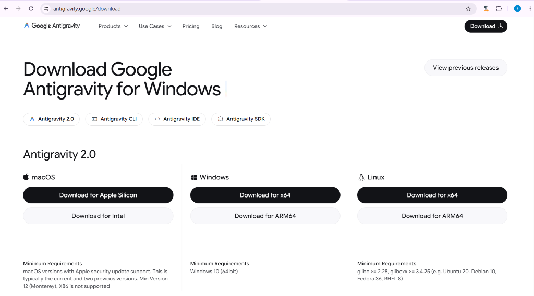Click the Linux penguin icon
The width and height of the screenshot is (534, 296).
361,177
